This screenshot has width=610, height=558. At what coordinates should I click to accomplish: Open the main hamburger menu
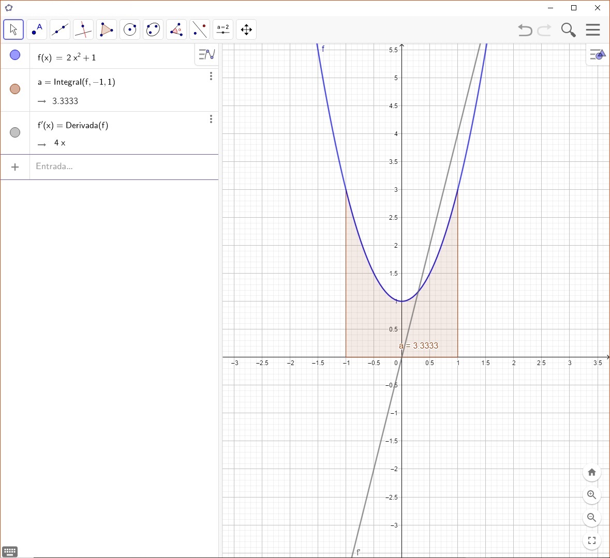[593, 30]
